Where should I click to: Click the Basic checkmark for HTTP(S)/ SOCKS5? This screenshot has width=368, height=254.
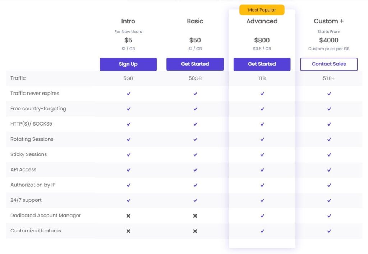click(x=195, y=124)
